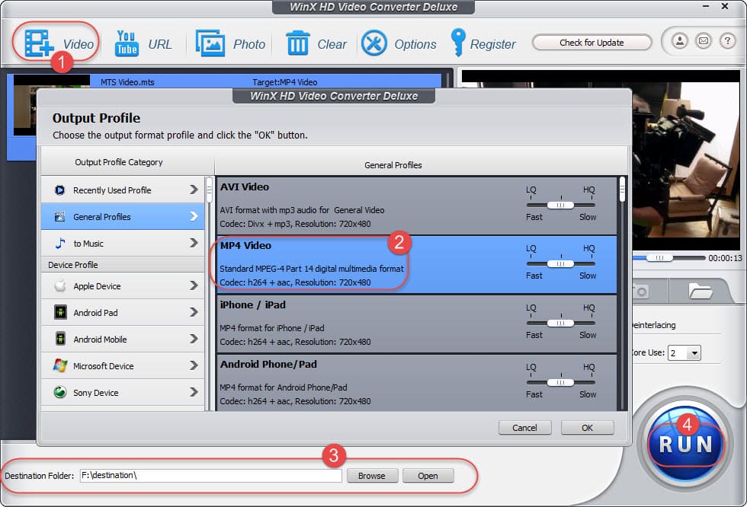This screenshot has height=507, width=747.
Task: Open the YouTube URL downloader icon
Action: click(127, 43)
